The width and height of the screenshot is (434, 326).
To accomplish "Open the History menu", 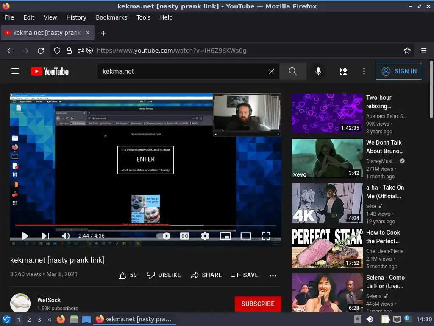I will point(76,17).
